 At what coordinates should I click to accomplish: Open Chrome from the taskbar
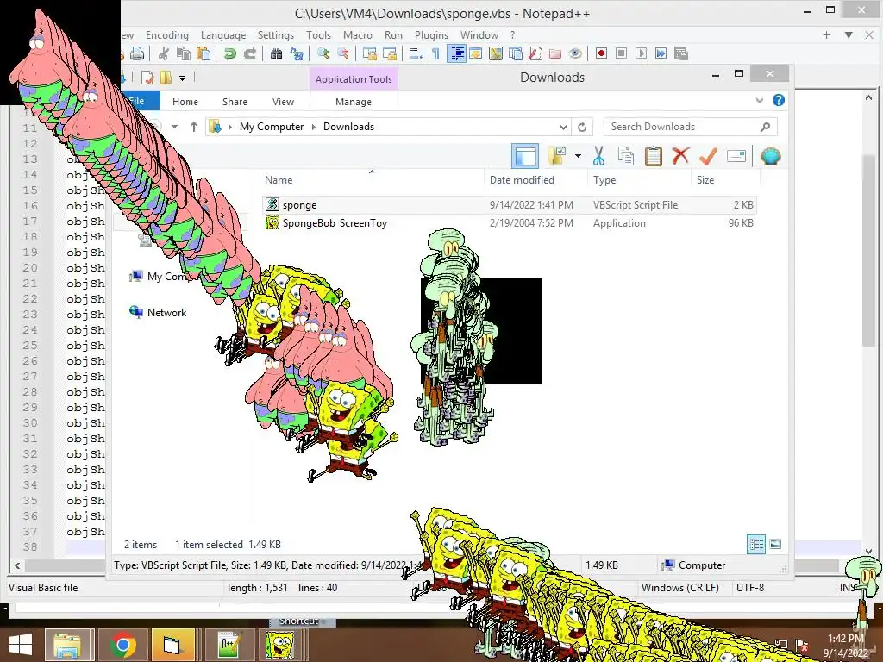pos(122,645)
